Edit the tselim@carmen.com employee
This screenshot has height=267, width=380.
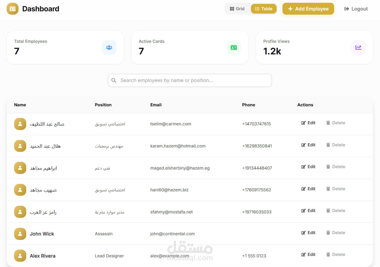[x=308, y=123]
